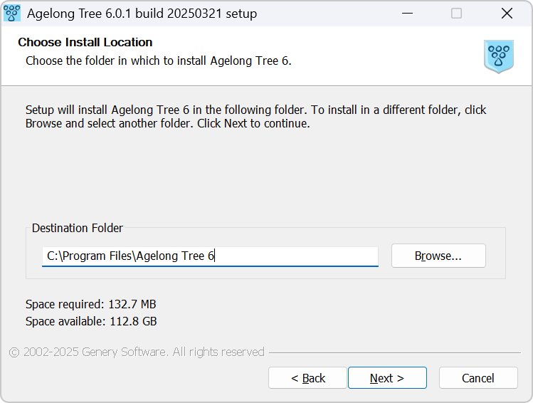Click the blue shield Agelong Tree logo
This screenshot has height=403, width=533.
point(499,56)
